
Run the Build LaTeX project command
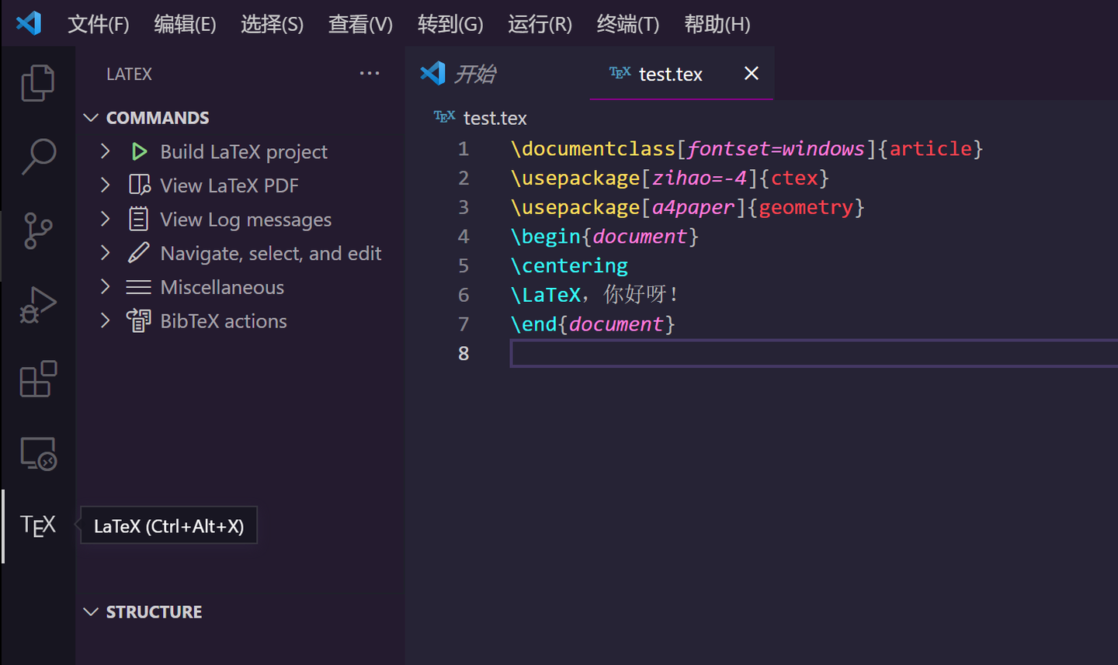pos(243,151)
